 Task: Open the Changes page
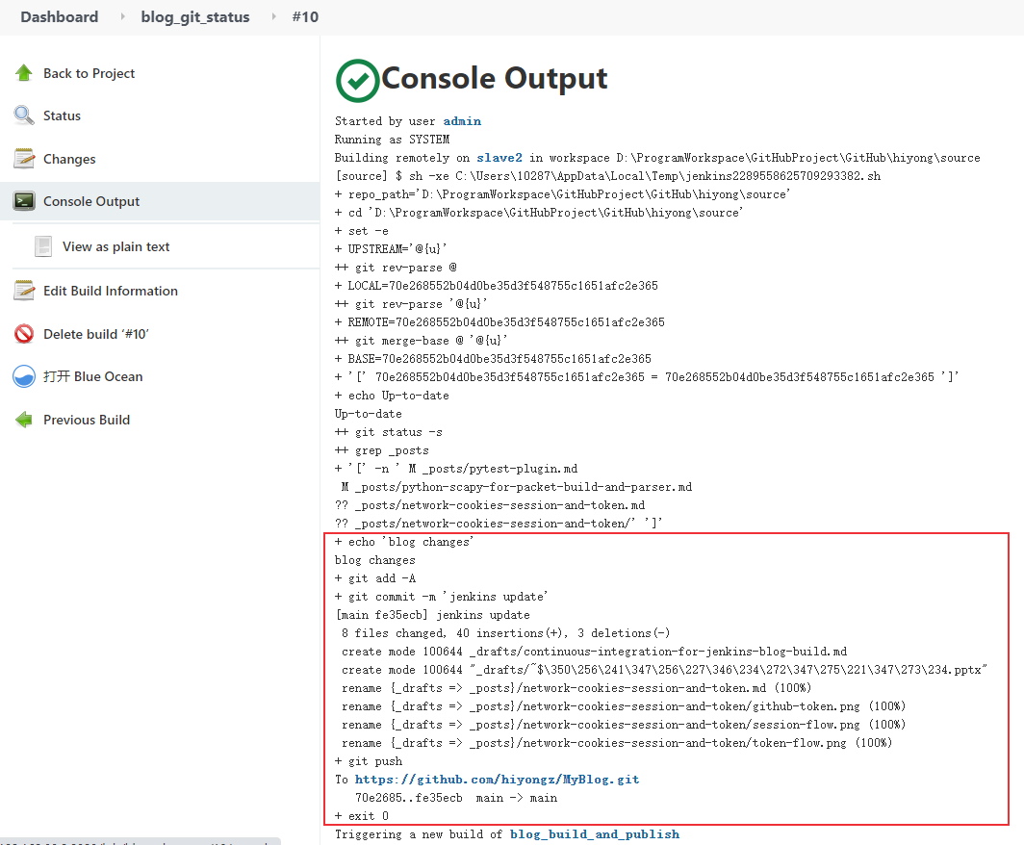click(69, 159)
